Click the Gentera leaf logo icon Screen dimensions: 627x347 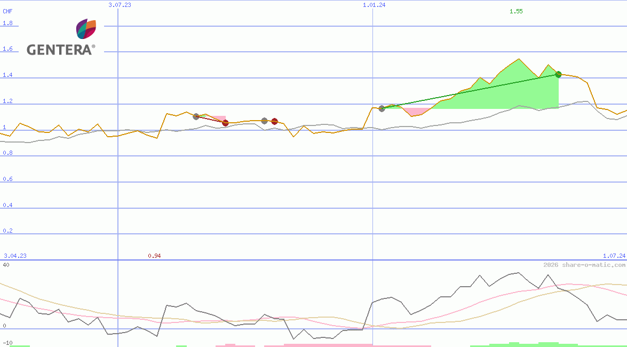click(86, 29)
